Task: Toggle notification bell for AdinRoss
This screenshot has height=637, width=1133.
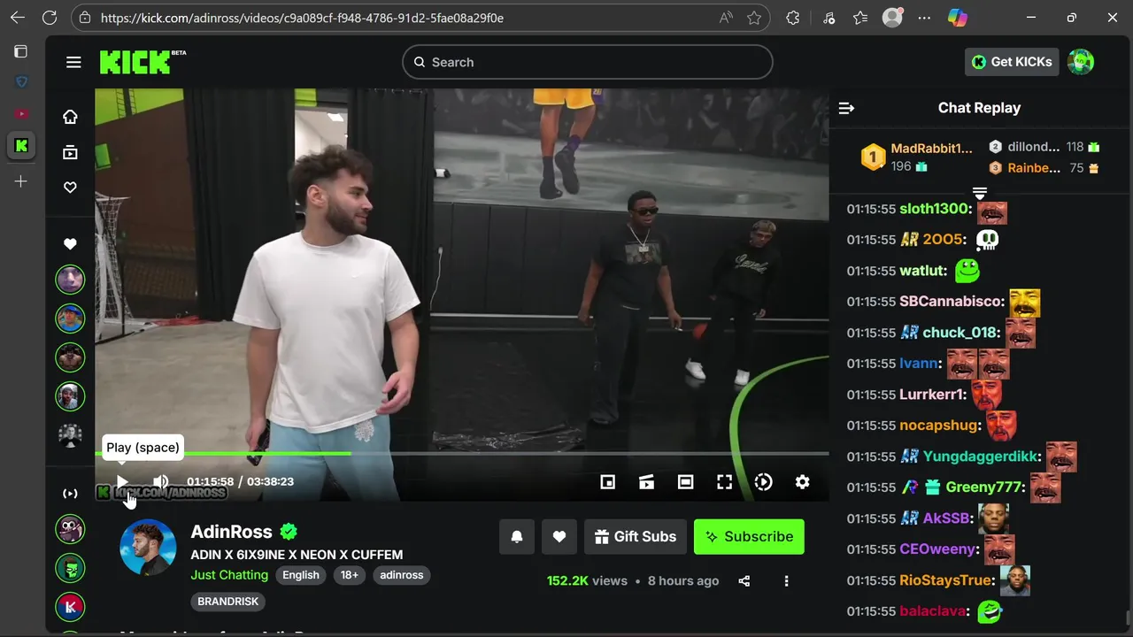Action: pyautogui.click(x=517, y=536)
